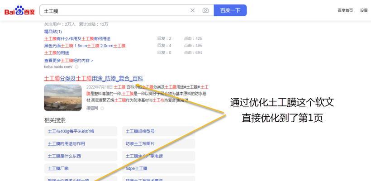Screen dimensions: 371x181
Task: Click the text 回复：2
Action: 164,38
